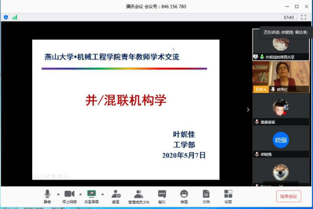Open the chat (聊天) panel

point(162,196)
